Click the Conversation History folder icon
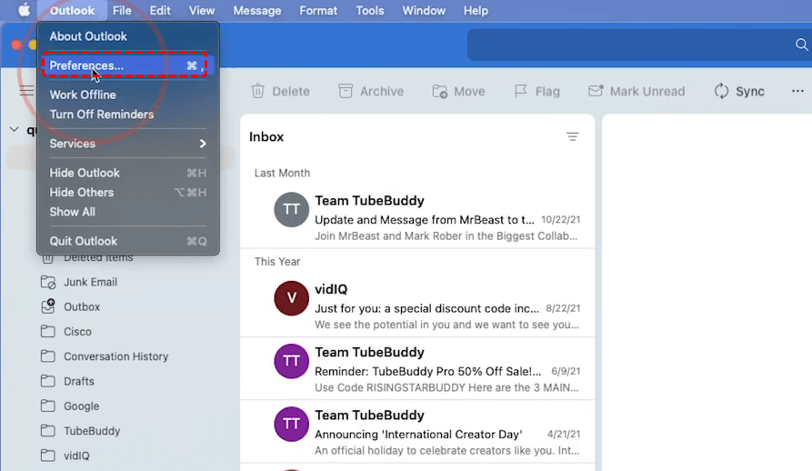Image resolution: width=812 pixels, height=471 pixels. click(x=48, y=356)
